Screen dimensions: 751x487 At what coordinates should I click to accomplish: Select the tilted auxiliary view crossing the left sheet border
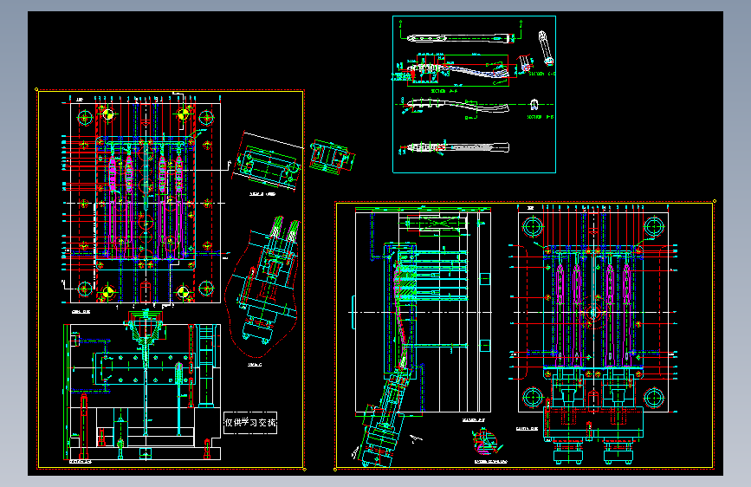[x=268, y=162]
